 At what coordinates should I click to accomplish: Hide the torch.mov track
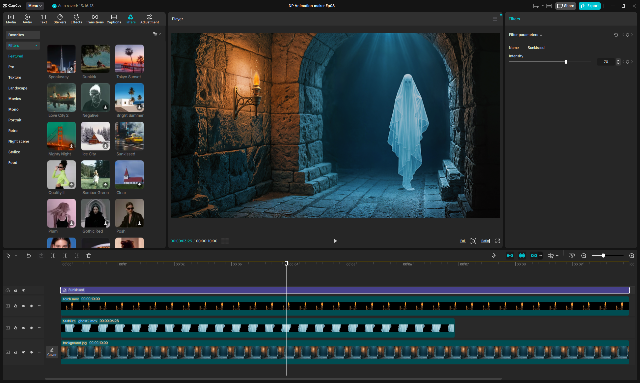[x=24, y=306]
